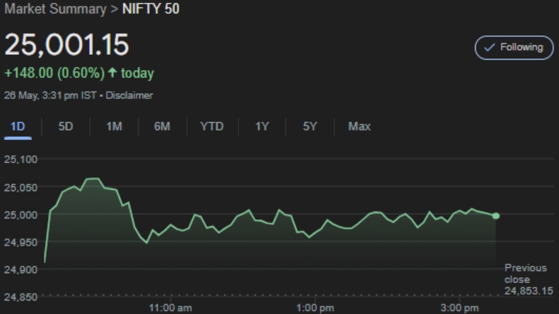Click the 24,850 y-axis label
The image size is (559, 314).
pyautogui.click(x=21, y=297)
